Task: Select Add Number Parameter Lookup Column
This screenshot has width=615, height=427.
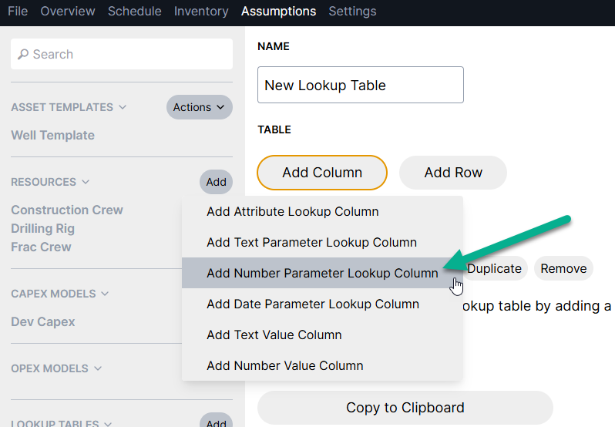Action: (x=322, y=273)
